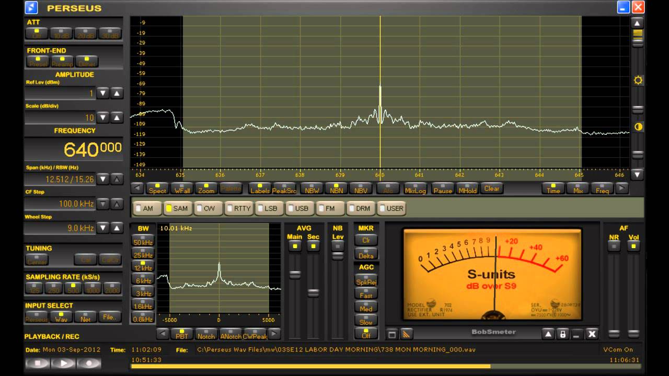Click the brightness sun icon
The image size is (669, 376).
(x=638, y=80)
